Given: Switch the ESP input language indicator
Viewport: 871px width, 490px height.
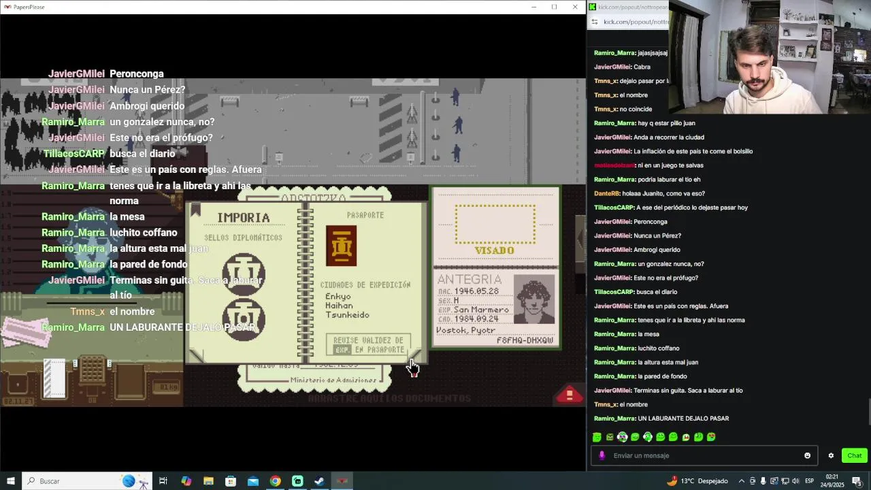Looking at the screenshot, I should [809, 481].
